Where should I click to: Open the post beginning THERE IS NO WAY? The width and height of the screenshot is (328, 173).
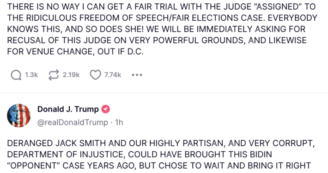tap(162, 29)
